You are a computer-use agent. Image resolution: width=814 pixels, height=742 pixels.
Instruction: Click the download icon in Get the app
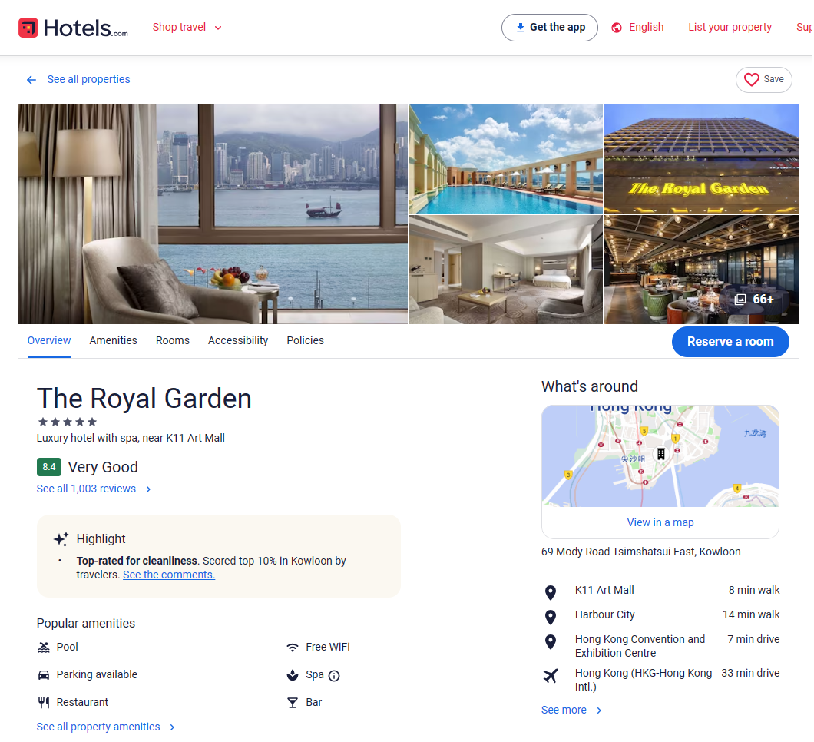click(x=520, y=28)
